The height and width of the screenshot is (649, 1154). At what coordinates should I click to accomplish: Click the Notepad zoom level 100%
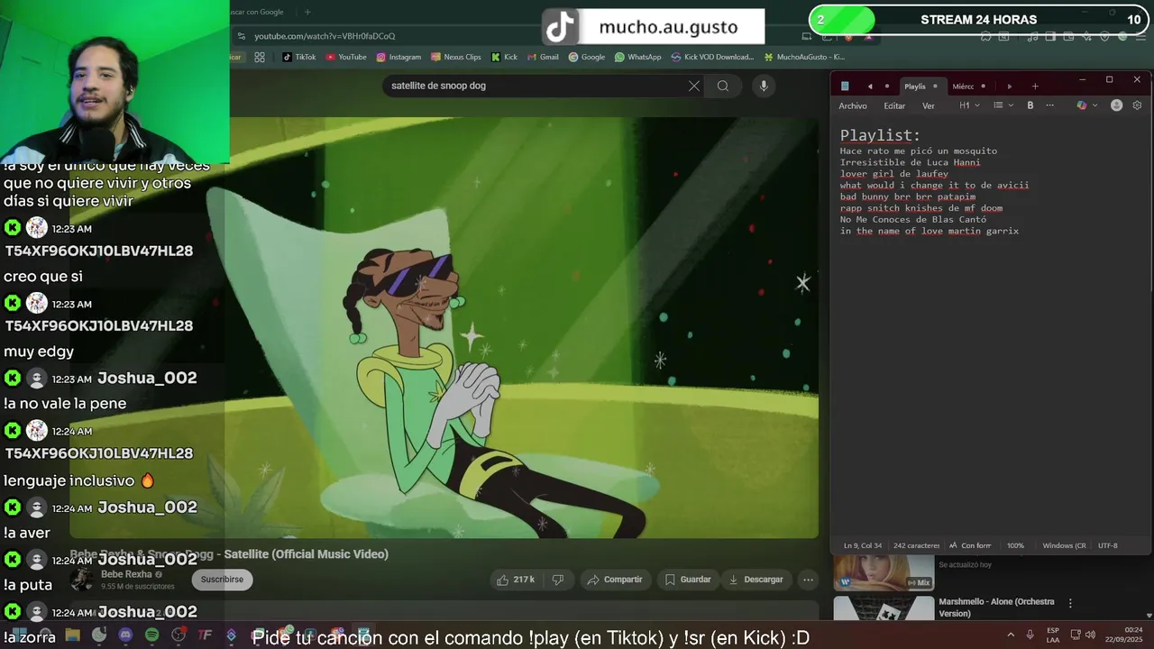(1015, 545)
